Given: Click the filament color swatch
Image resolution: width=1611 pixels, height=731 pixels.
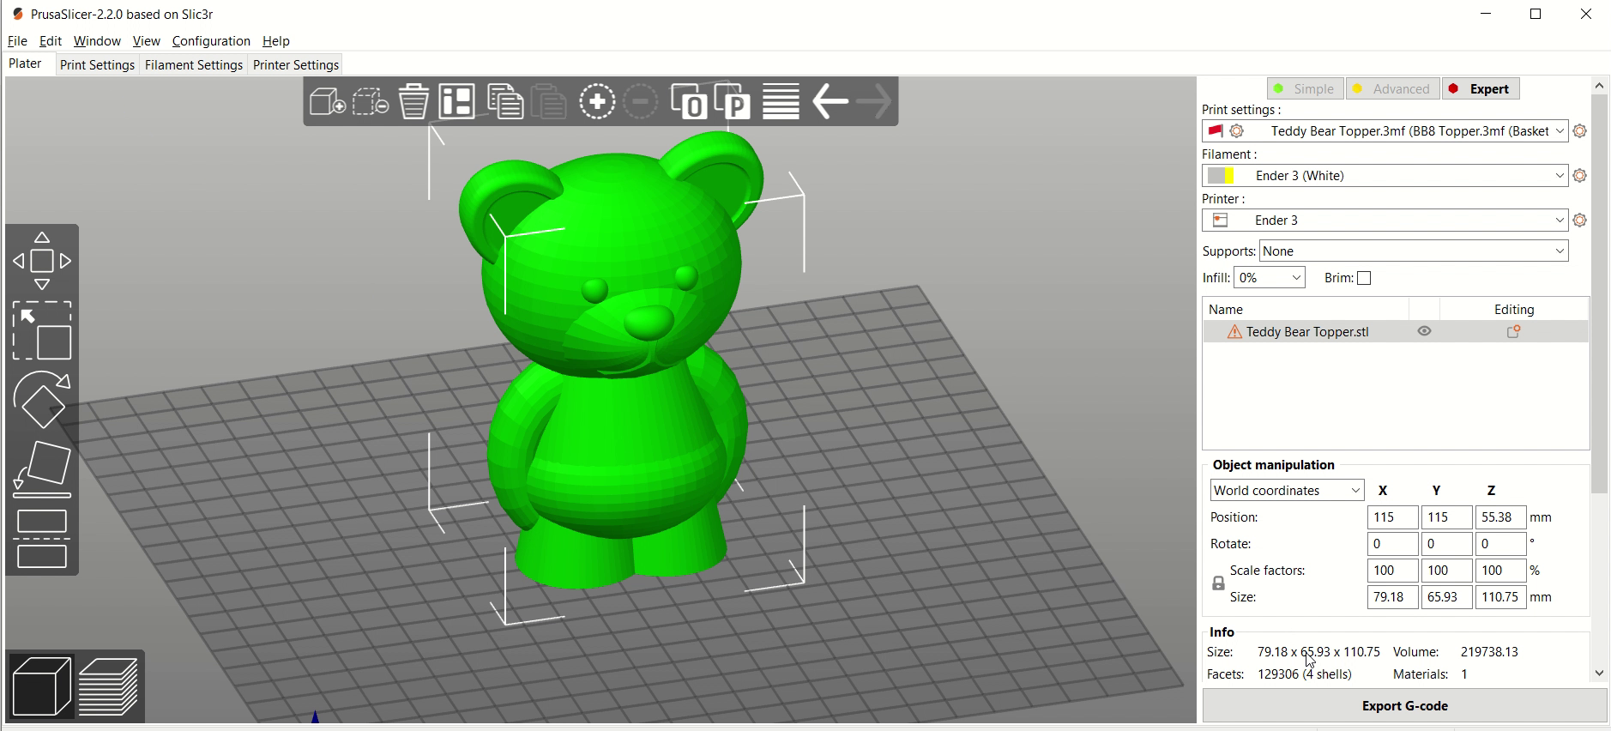Looking at the screenshot, I should point(1221,176).
